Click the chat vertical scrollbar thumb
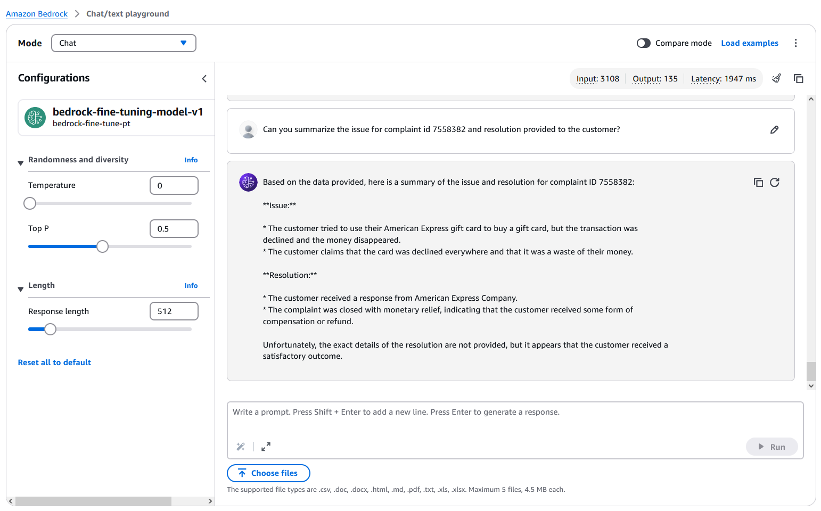This screenshot has width=821, height=511. coord(811,372)
